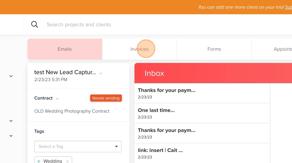
Task: Expand the test New Lead Capture project chevron
Action: point(101,73)
